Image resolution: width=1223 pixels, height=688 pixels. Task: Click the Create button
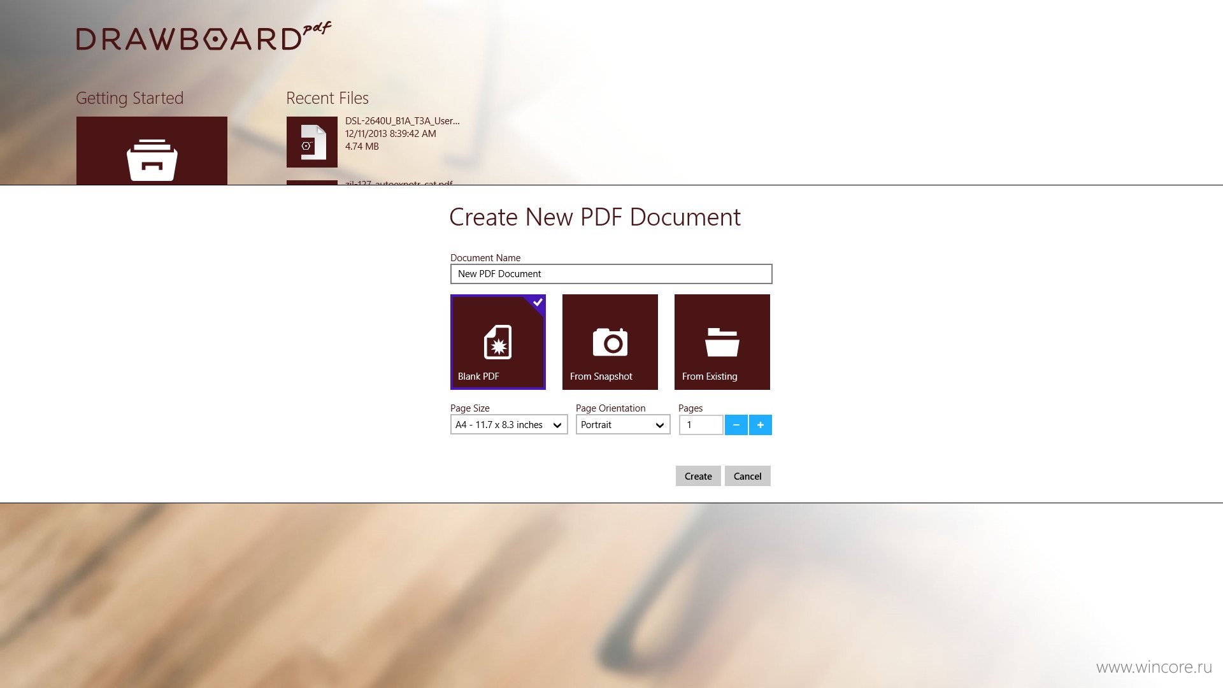click(698, 476)
